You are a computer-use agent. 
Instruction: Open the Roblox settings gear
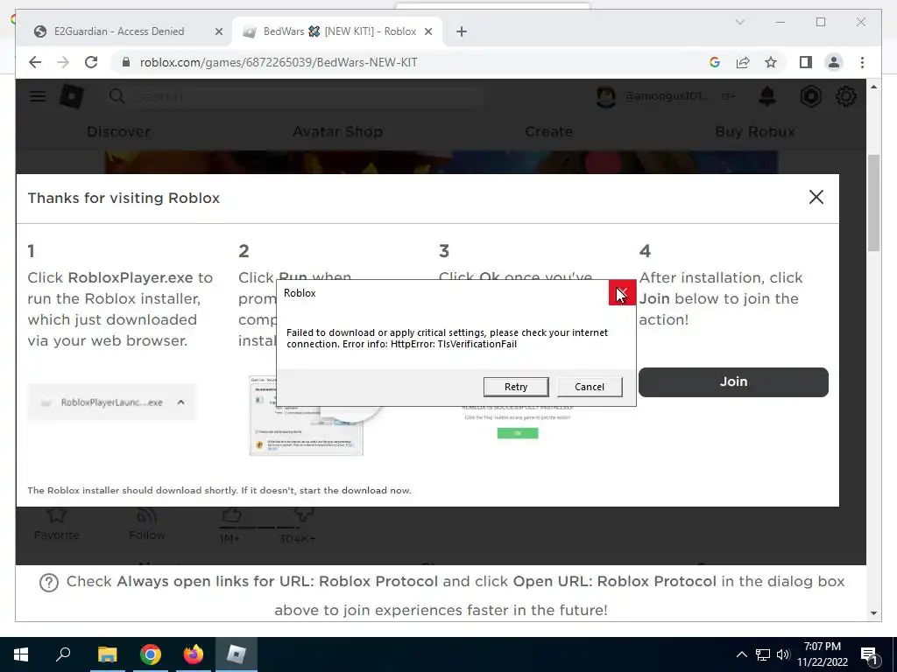point(845,96)
